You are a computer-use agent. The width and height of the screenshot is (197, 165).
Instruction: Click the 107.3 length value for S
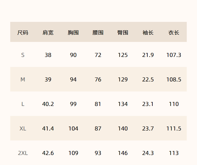click(x=174, y=55)
